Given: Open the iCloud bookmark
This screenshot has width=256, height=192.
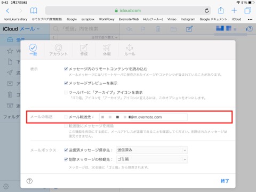Looking at the screenshot, I should coord(237,19).
